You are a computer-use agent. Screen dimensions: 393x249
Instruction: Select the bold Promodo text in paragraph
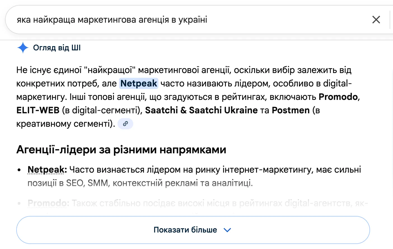[338, 97]
